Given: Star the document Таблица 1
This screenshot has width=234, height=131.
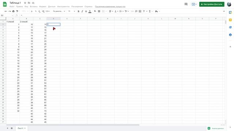Looking at the screenshot, I should 25,3.
